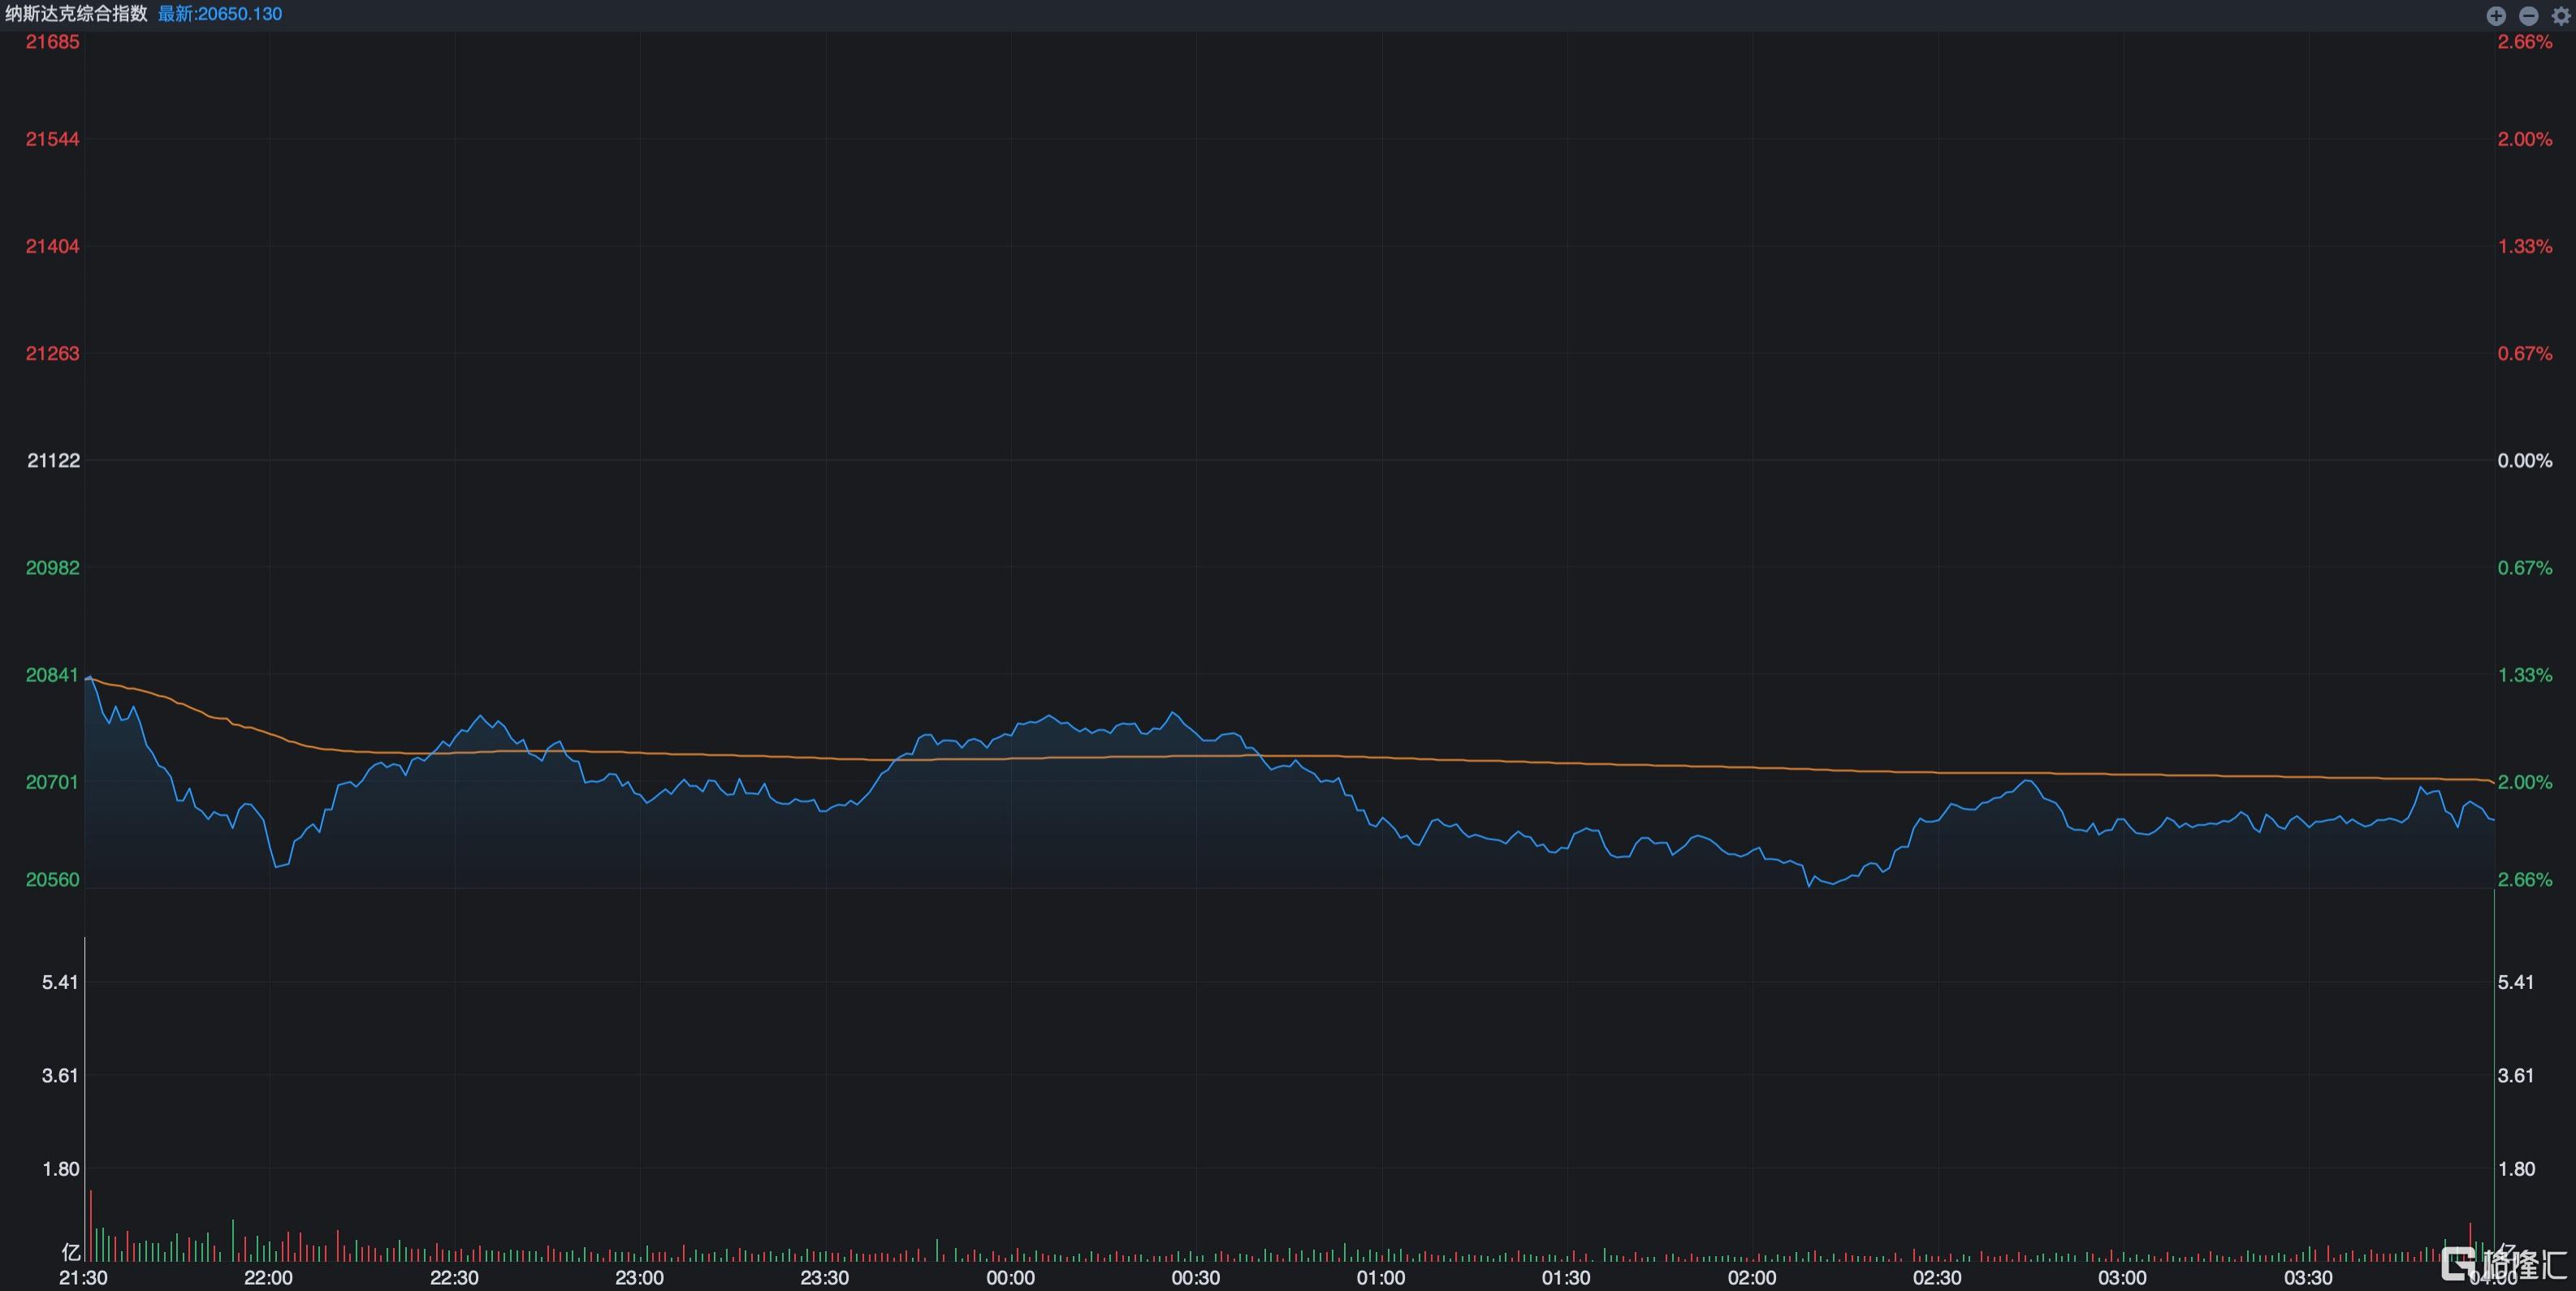Click the green 1.33% percent label

pos(2525,675)
